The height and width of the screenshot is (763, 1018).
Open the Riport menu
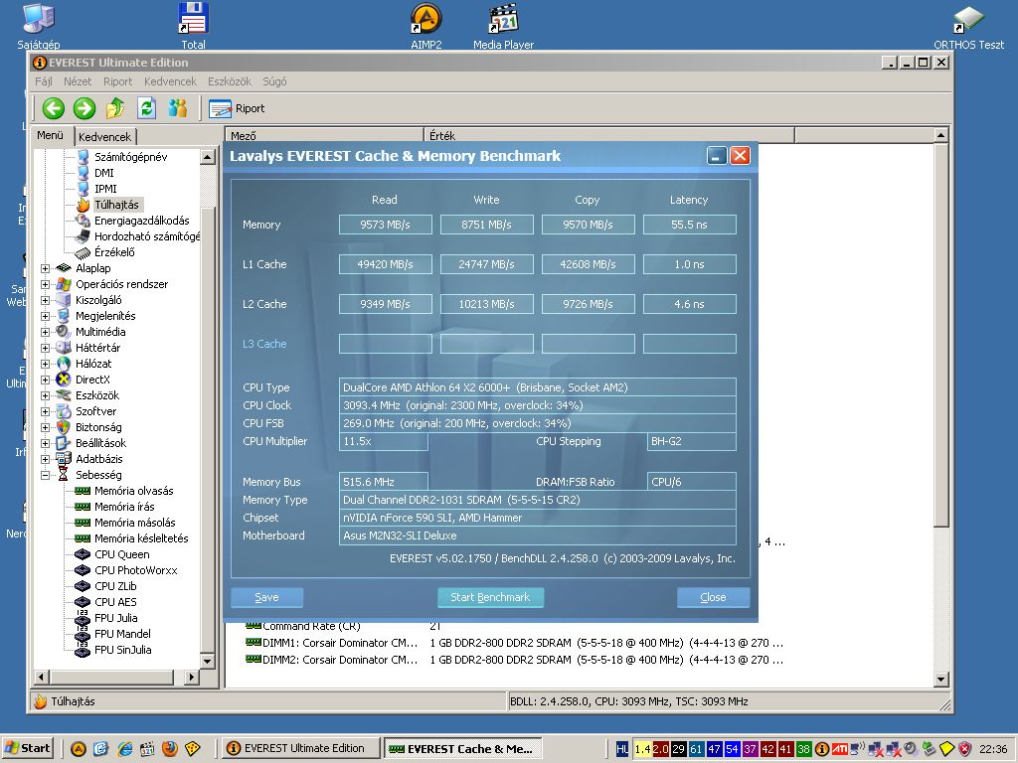point(117,81)
